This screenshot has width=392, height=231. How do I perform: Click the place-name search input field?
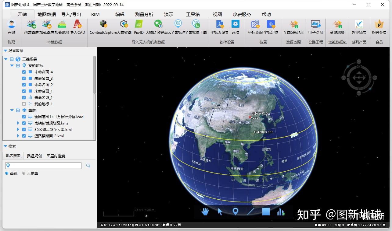43,166
